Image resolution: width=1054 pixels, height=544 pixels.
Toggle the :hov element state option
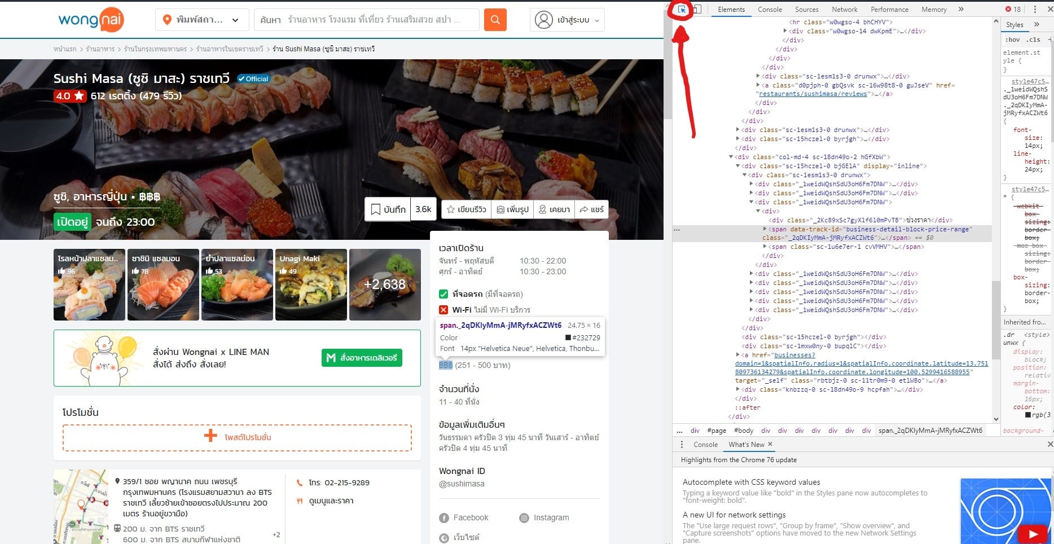pyautogui.click(x=1012, y=40)
